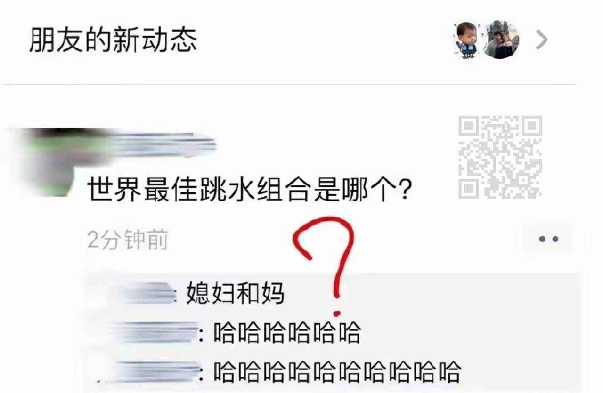603x393 pixels.
Task: Tap the blurred name of second commenter
Action: click(x=155, y=333)
